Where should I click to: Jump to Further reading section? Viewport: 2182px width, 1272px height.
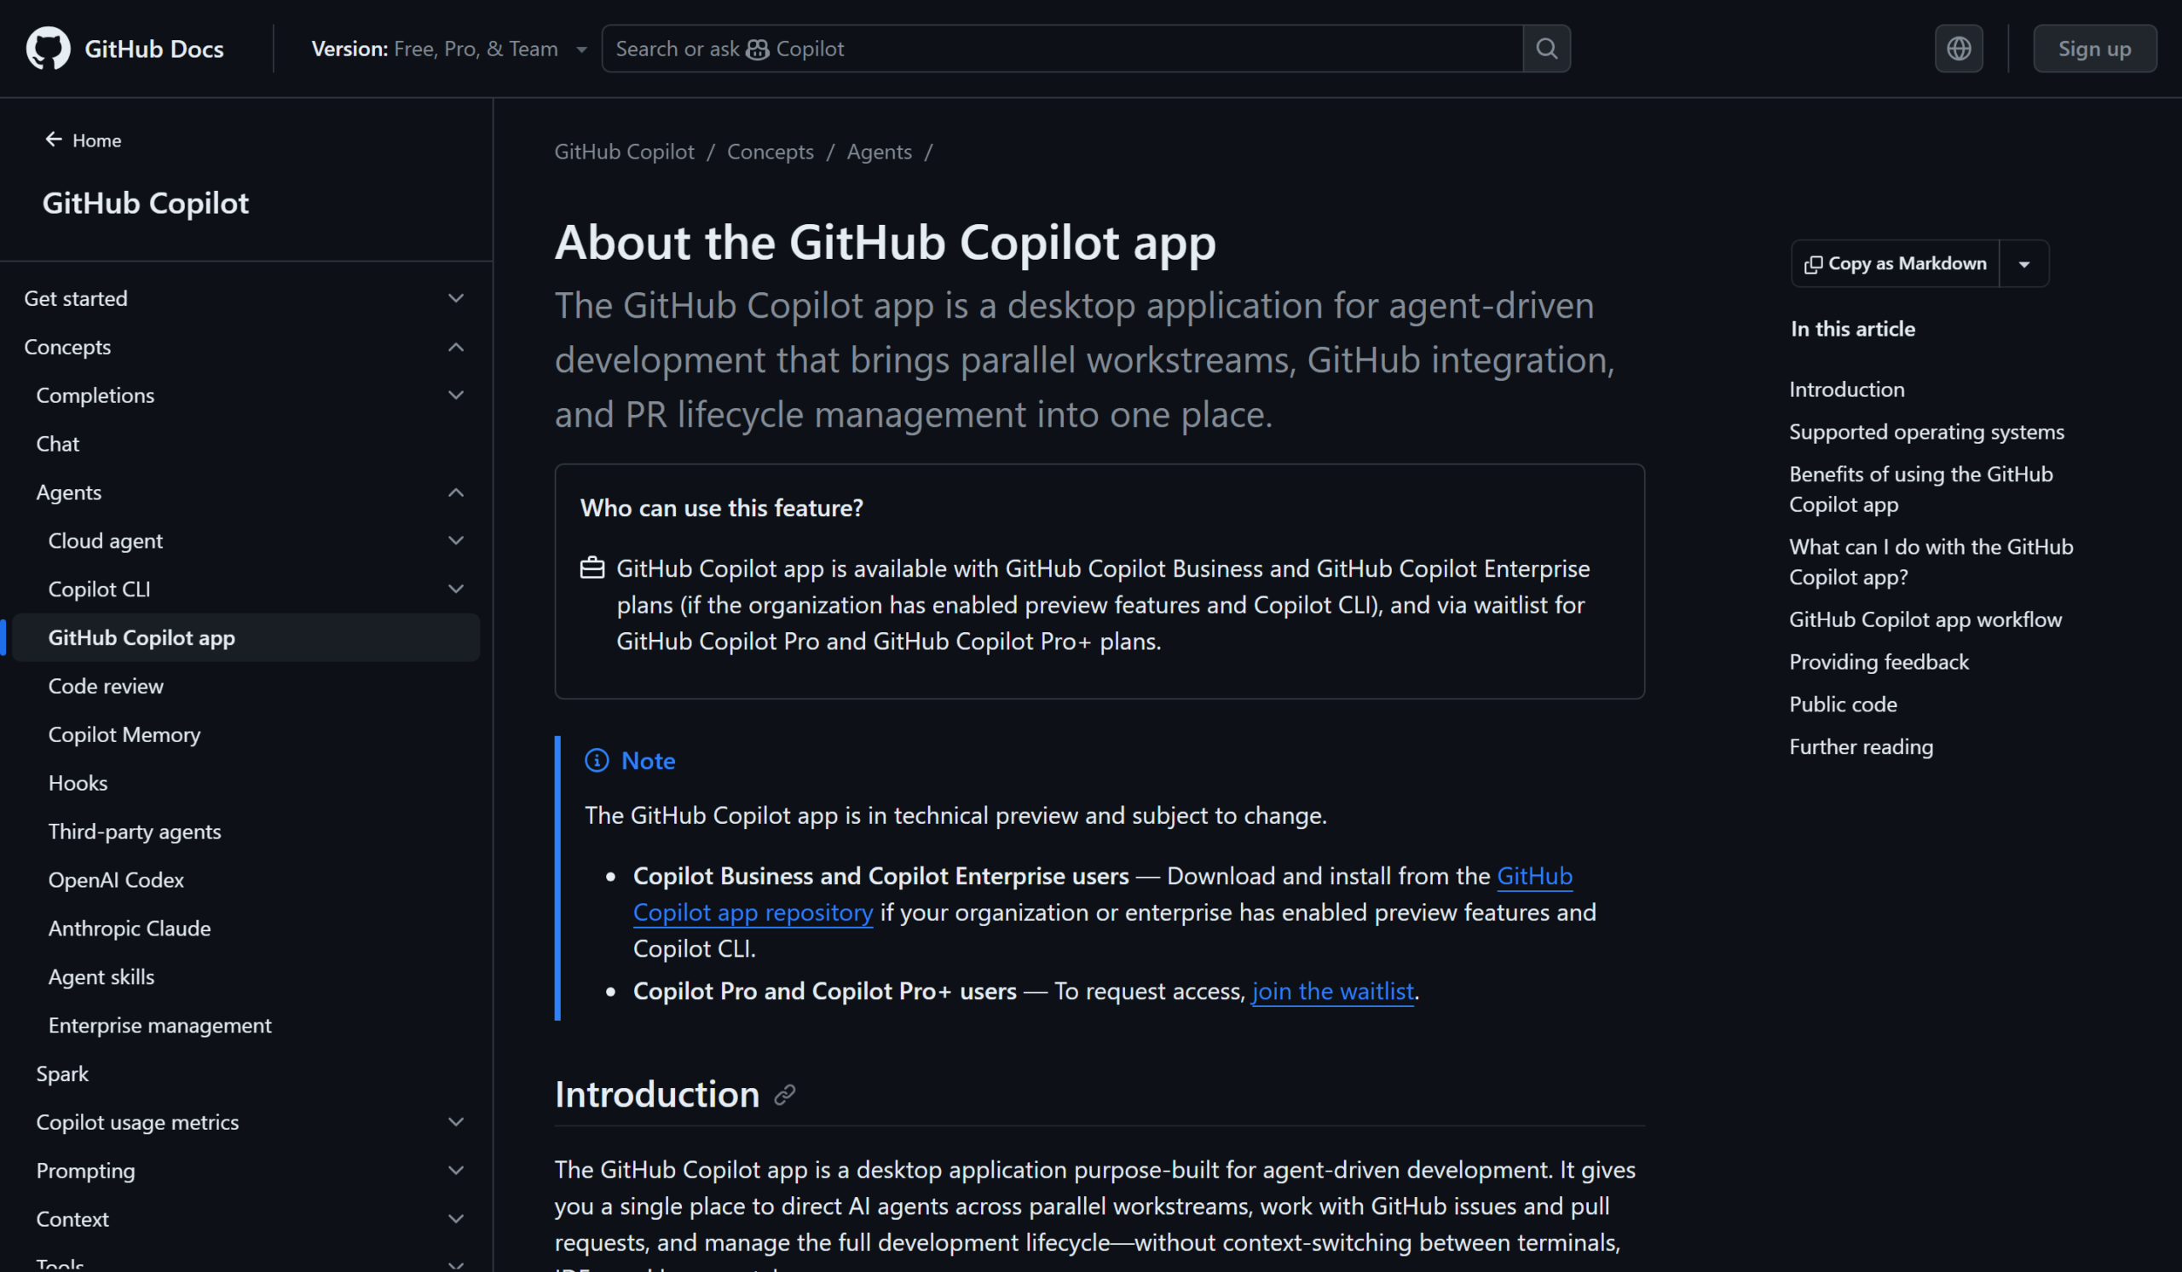pyautogui.click(x=1862, y=747)
